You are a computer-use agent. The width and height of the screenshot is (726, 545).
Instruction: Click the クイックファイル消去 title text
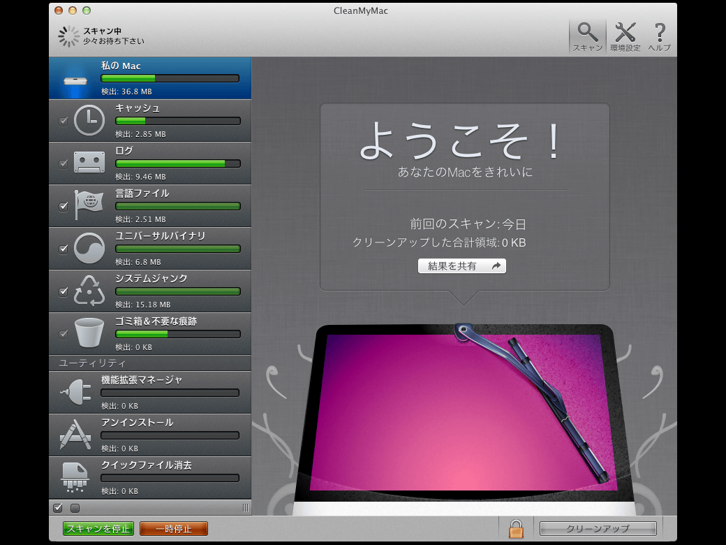point(147,465)
